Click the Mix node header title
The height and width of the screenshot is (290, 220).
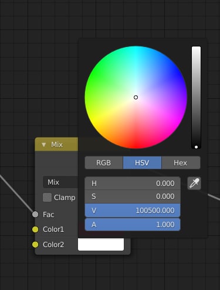click(x=57, y=145)
